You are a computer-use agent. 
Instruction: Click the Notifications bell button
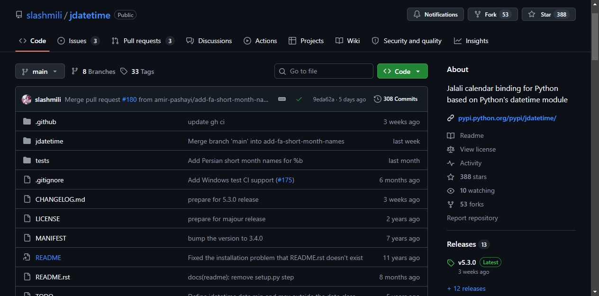coord(435,14)
